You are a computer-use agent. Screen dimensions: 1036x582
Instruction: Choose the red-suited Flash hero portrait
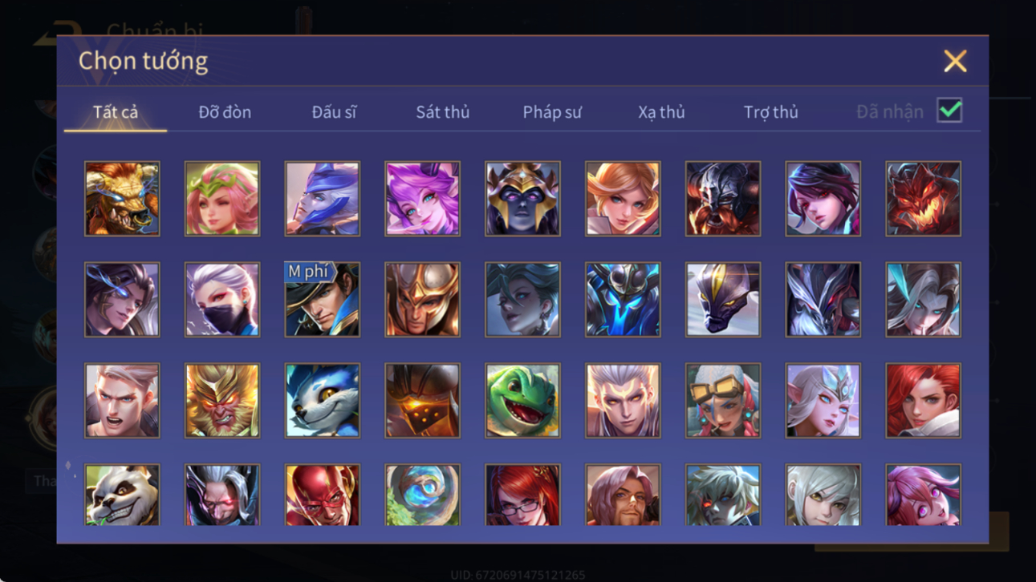point(322,495)
